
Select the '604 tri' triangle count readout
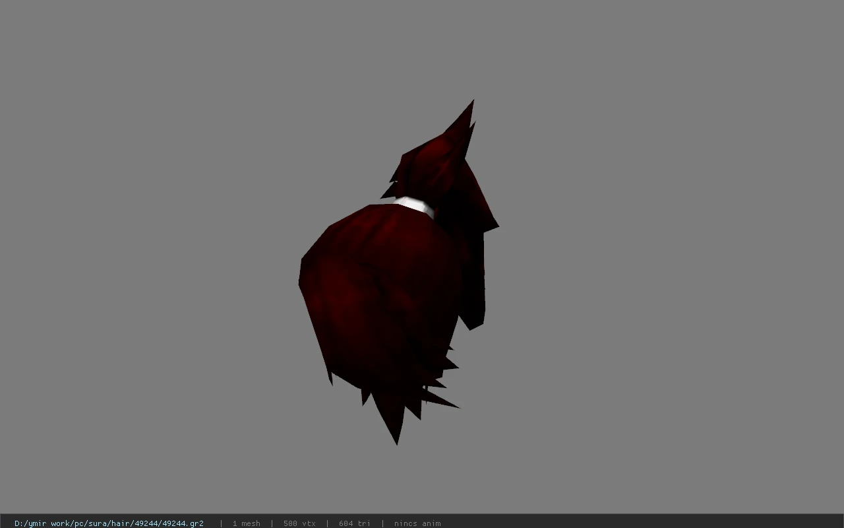(355, 523)
